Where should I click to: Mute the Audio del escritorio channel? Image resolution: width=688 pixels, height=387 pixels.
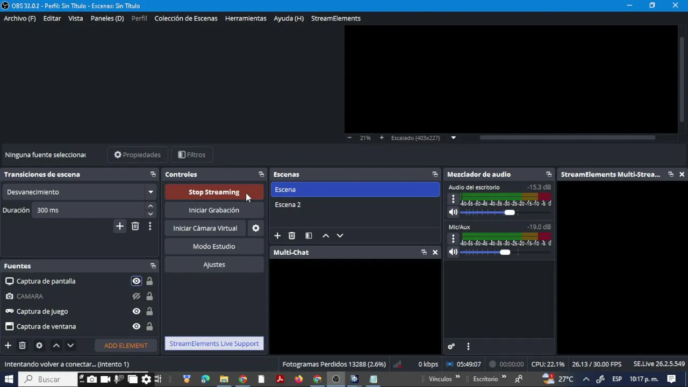click(x=453, y=212)
